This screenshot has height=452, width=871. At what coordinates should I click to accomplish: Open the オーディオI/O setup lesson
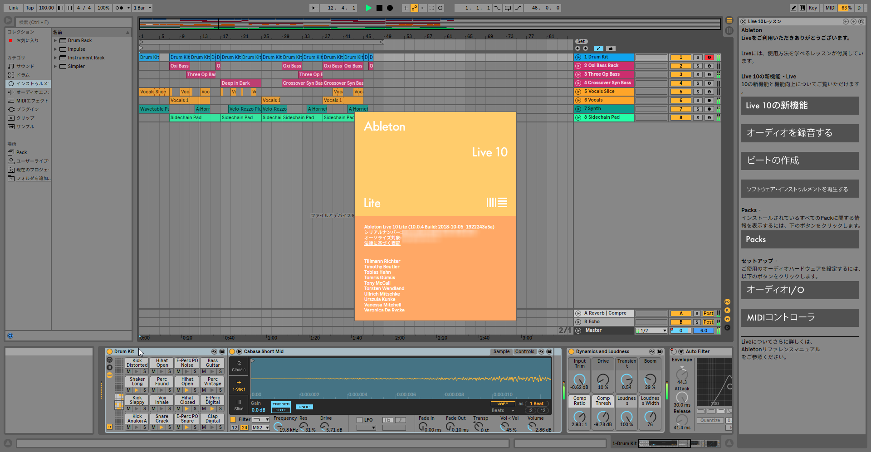pyautogui.click(x=799, y=290)
